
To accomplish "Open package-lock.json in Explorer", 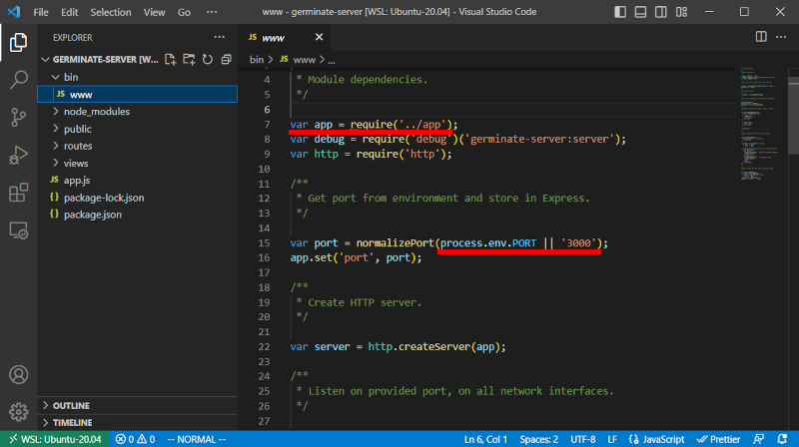I will coord(138,198).
